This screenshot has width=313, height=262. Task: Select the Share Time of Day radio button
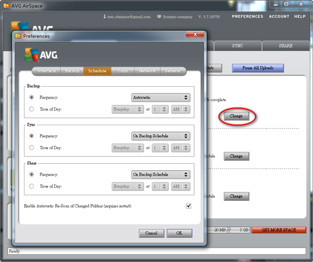[31, 186]
